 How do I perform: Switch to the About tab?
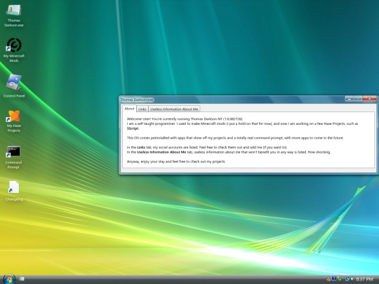129,109
